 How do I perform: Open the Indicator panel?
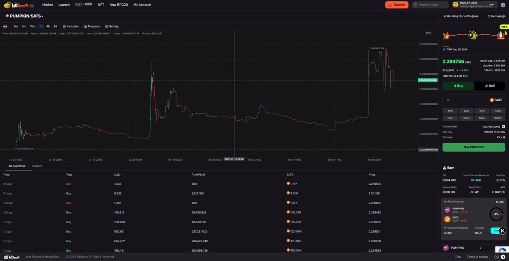pos(71,26)
